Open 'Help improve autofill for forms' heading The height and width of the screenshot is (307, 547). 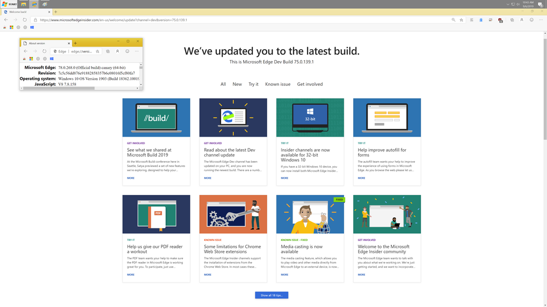pyautogui.click(x=382, y=152)
